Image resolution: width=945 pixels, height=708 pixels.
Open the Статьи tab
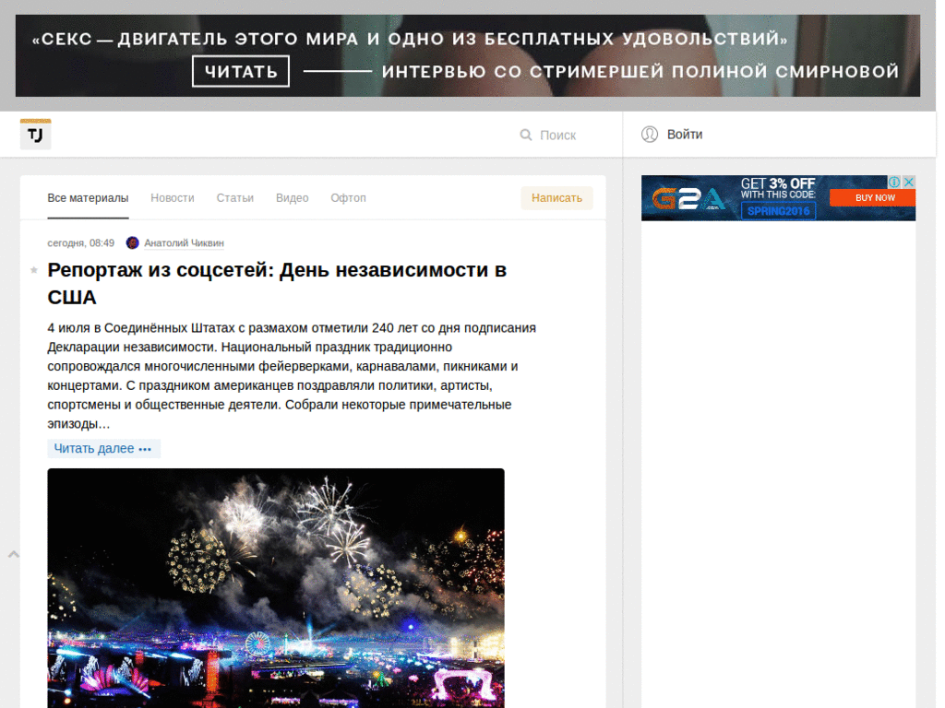coord(235,197)
